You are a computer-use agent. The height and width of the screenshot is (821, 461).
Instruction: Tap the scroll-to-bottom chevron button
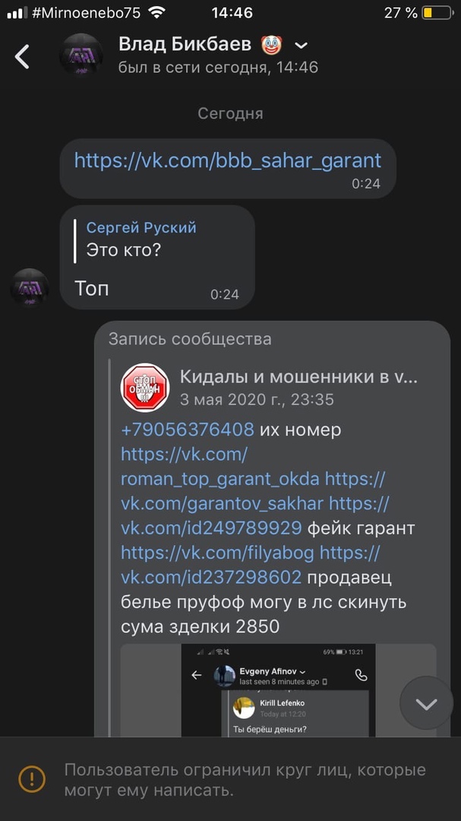426,704
